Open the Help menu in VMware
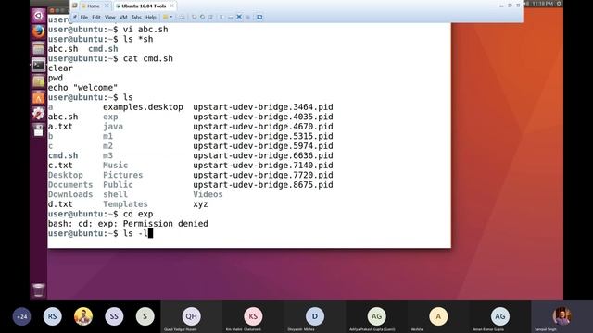 (151, 18)
